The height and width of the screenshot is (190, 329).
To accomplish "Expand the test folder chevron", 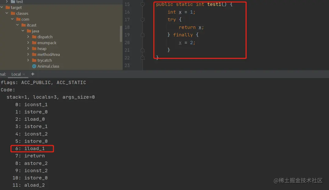I will 7,2.
